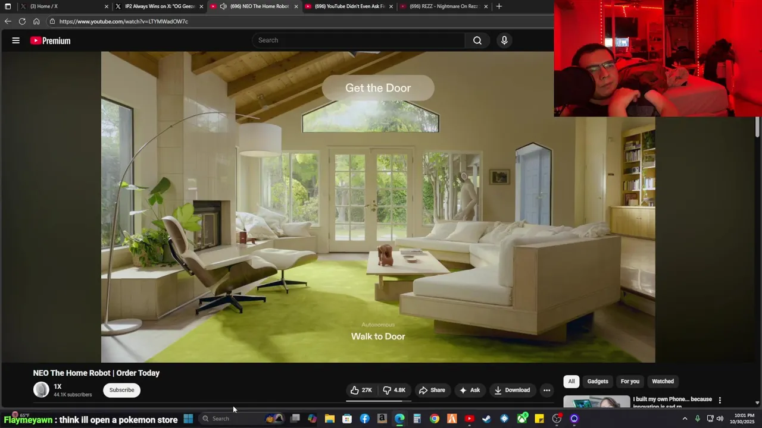Viewport: 762px width, 428px height.
Task: Click the microphone tray indicator
Action: pyautogui.click(x=697, y=418)
